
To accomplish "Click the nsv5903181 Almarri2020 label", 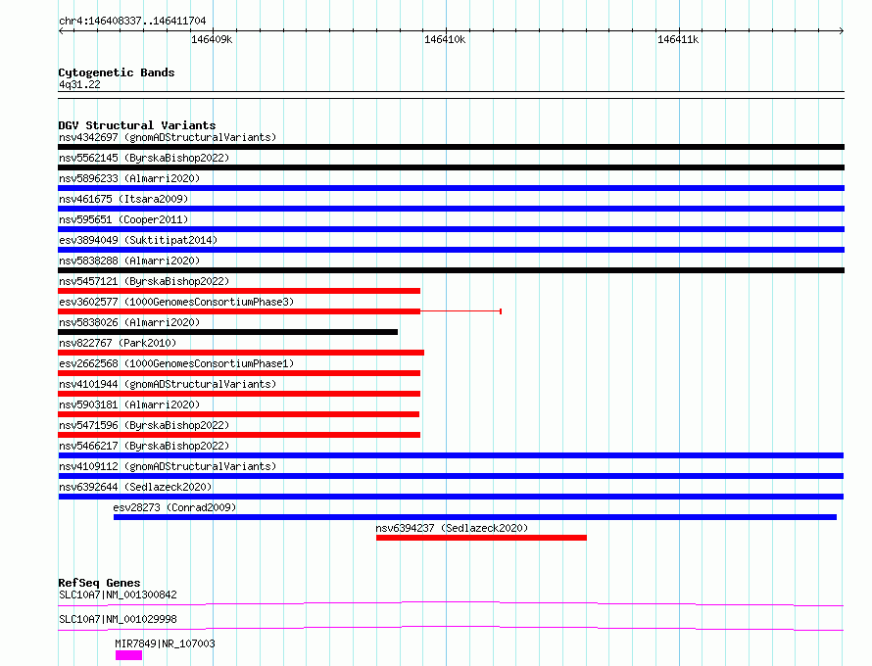I will tap(129, 404).
